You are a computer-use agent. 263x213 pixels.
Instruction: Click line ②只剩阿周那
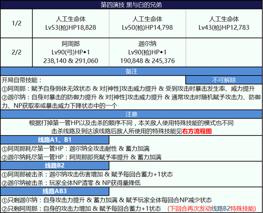click(81, 208)
